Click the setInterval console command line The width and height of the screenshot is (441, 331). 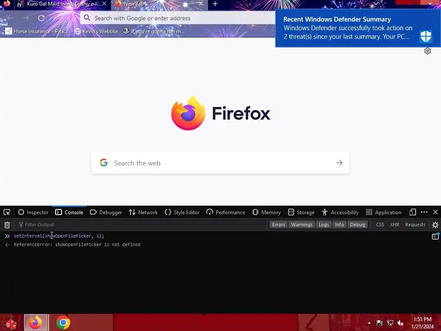(59, 236)
